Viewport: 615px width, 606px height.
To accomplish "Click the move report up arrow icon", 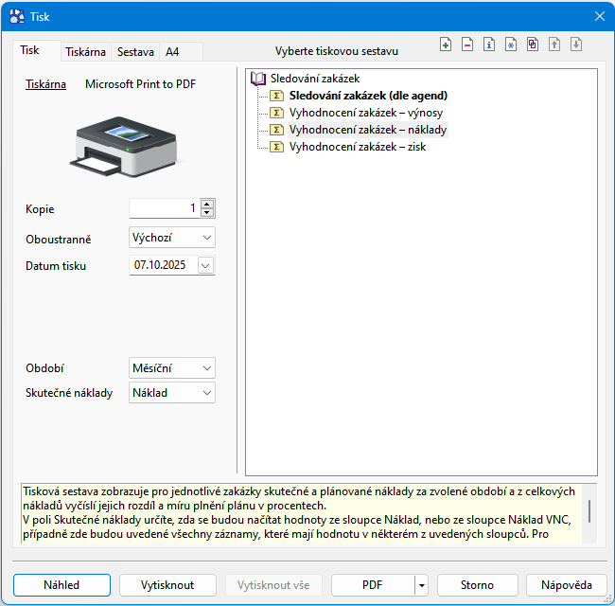I will click(x=554, y=45).
